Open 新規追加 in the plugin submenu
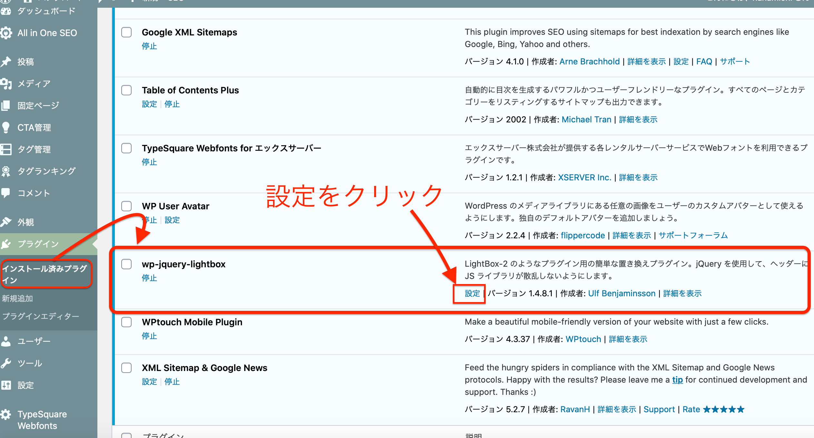The image size is (814, 438). pos(17,299)
